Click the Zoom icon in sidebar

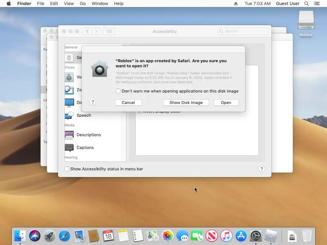pos(69,90)
